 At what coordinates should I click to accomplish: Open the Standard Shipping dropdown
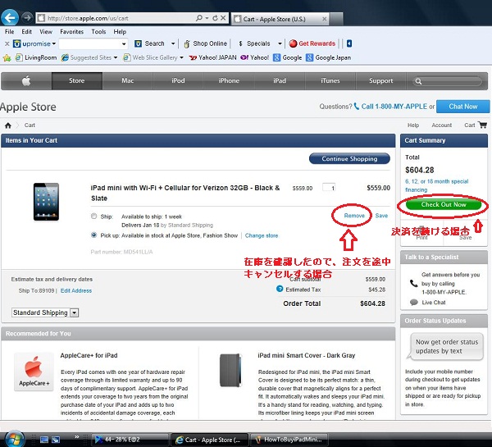pyautogui.click(x=45, y=312)
